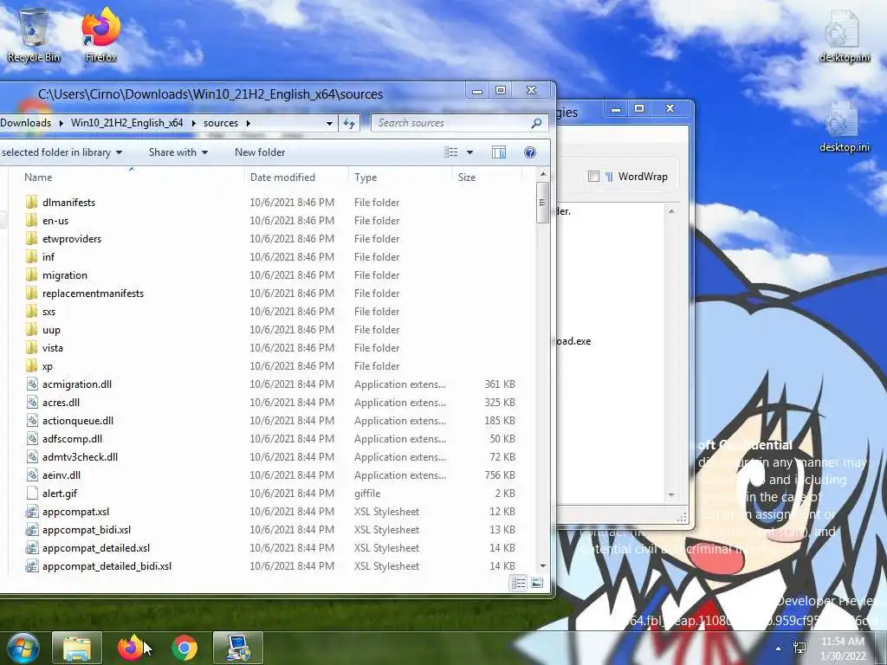Open Google Chrome from the taskbar
The height and width of the screenshot is (665, 887).
pyautogui.click(x=185, y=648)
